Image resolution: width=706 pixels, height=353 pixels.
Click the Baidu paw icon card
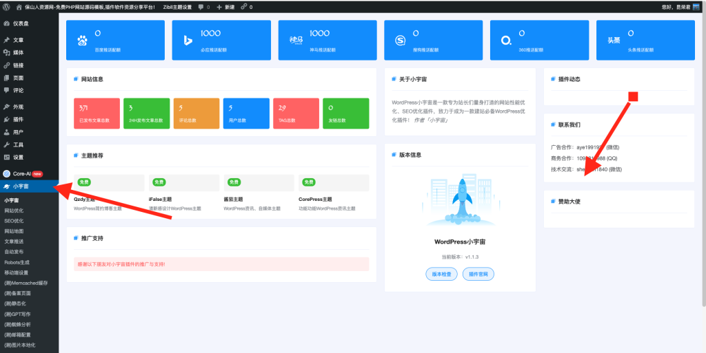click(83, 41)
